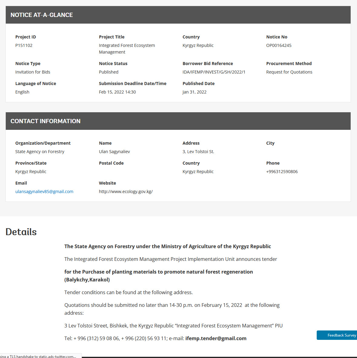357x358 pixels.
Task: Click the address 3, Lev Tolstoi St.
Action: pyautogui.click(x=198, y=152)
